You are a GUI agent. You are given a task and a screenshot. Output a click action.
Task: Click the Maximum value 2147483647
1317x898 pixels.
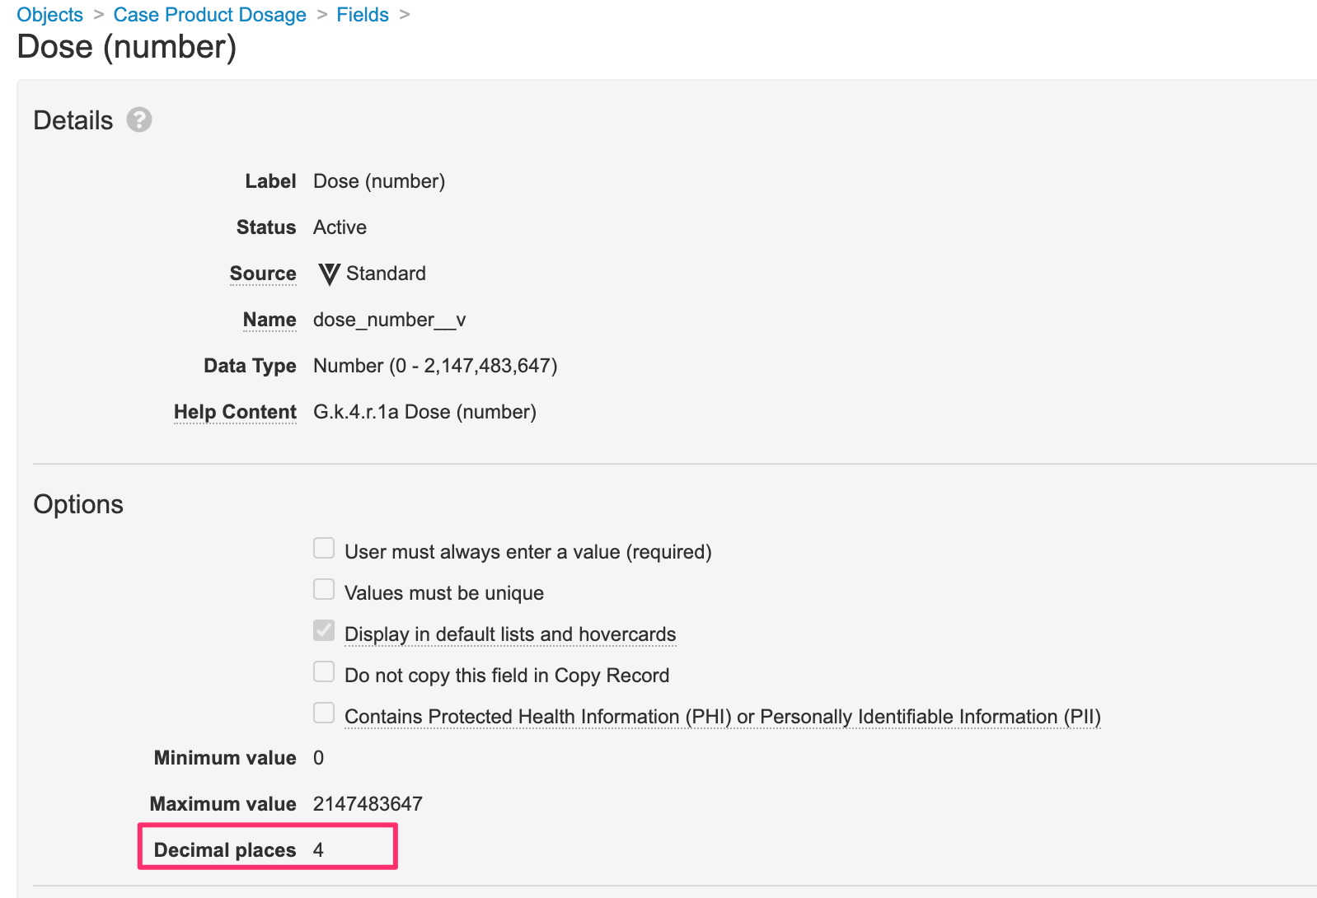coord(368,804)
